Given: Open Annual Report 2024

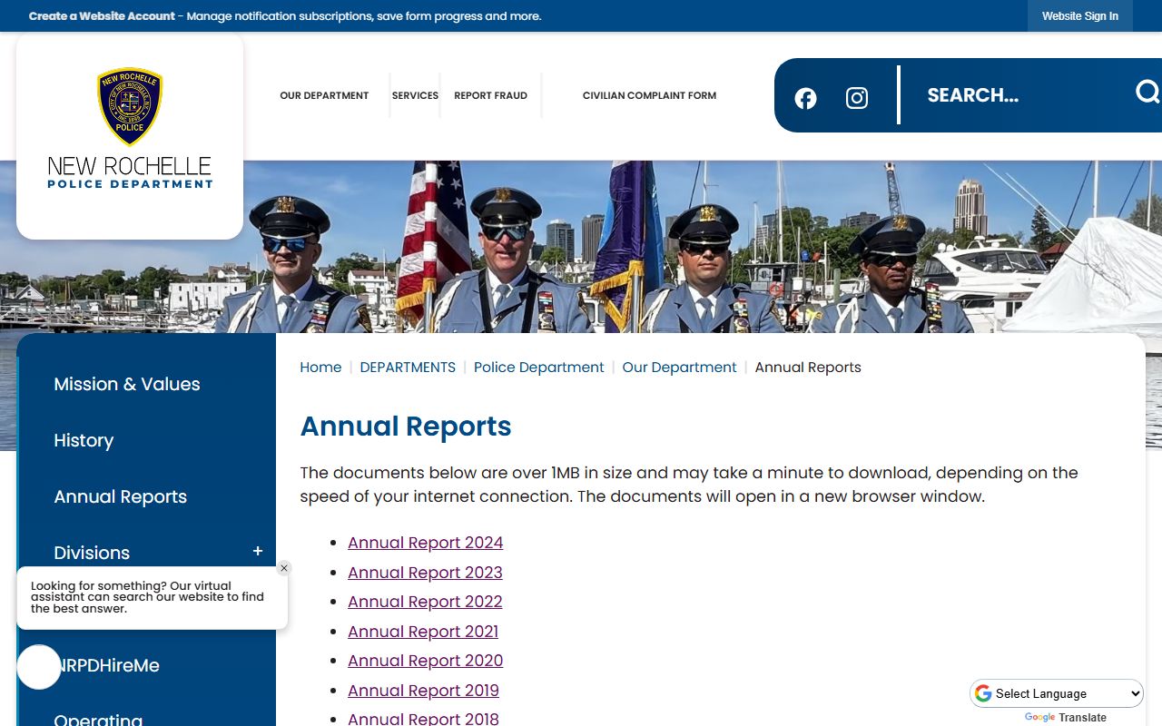Looking at the screenshot, I should pyautogui.click(x=425, y=543).
